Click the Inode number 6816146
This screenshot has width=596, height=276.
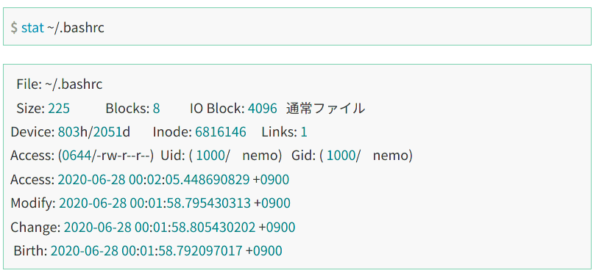coord(221,132)
